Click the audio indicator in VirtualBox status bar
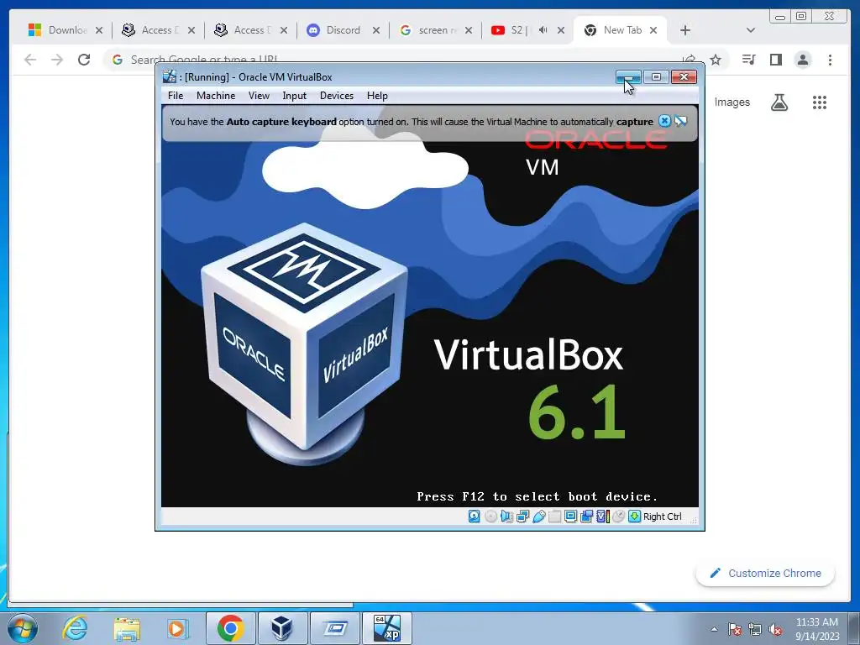Image resolution: width=860 pixels, height=645 pixels. pos(506,517)
